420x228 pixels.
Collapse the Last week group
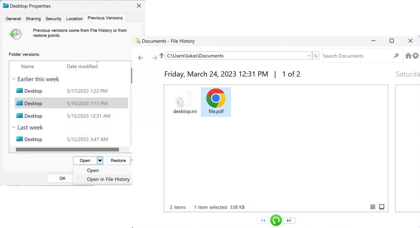click(x=14, y=127)
